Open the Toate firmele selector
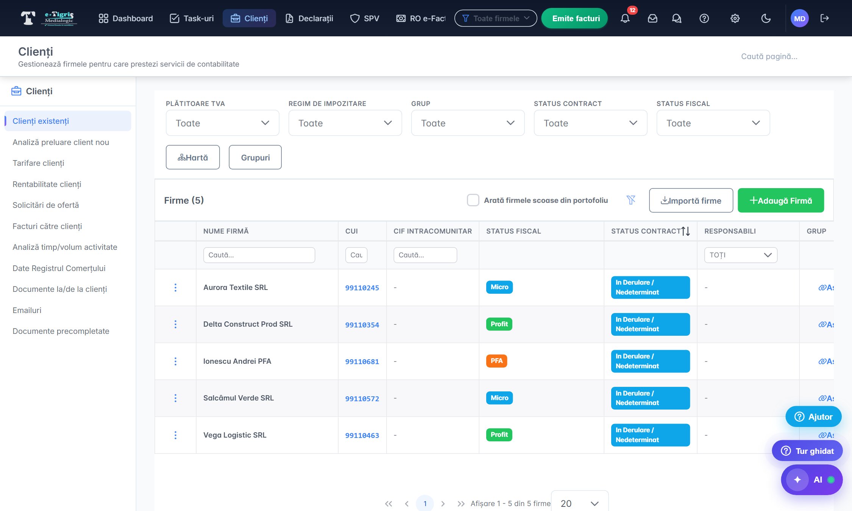 [495, 18]
